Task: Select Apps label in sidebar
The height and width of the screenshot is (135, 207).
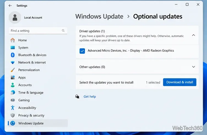Action: (22, 77)
